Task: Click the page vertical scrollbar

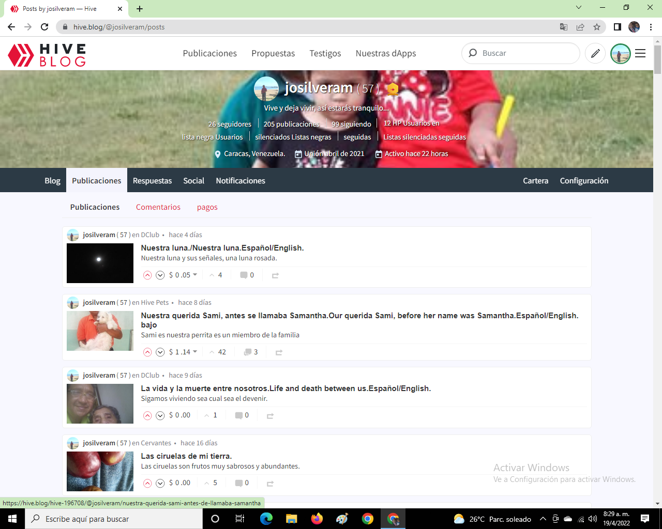Action: pyautogui.click(x=657, y=59)
